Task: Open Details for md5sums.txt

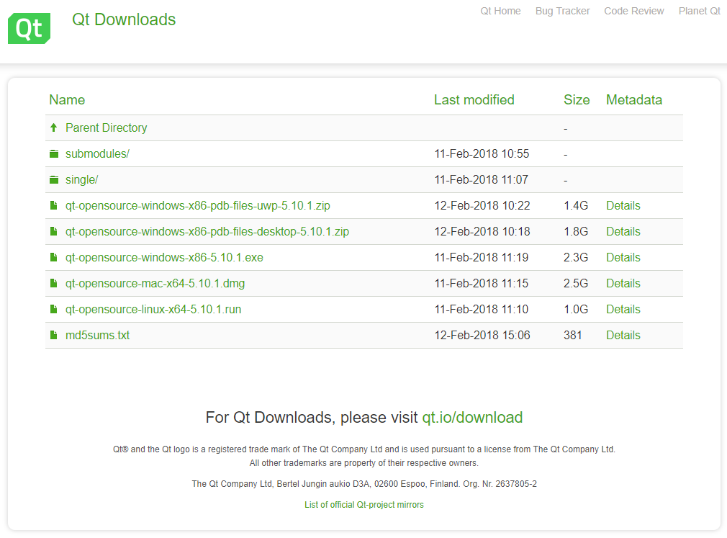Action: point(623,336)
